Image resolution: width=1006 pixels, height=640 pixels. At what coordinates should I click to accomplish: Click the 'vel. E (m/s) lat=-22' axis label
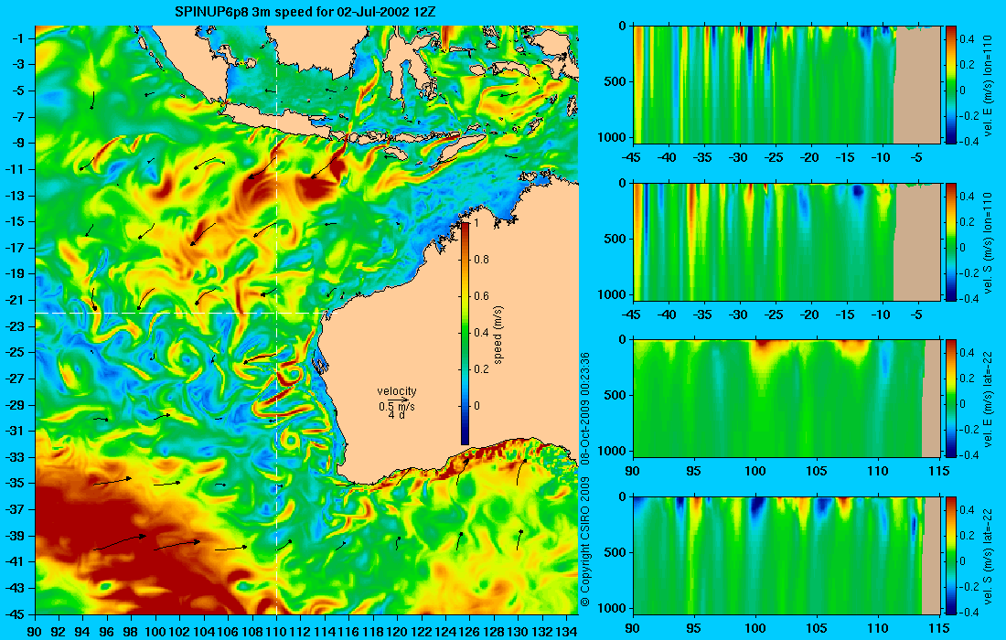coord(989,399)
